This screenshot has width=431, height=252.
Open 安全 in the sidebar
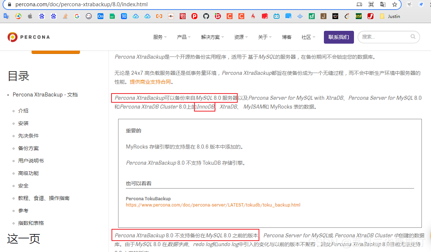pos(23,186)
